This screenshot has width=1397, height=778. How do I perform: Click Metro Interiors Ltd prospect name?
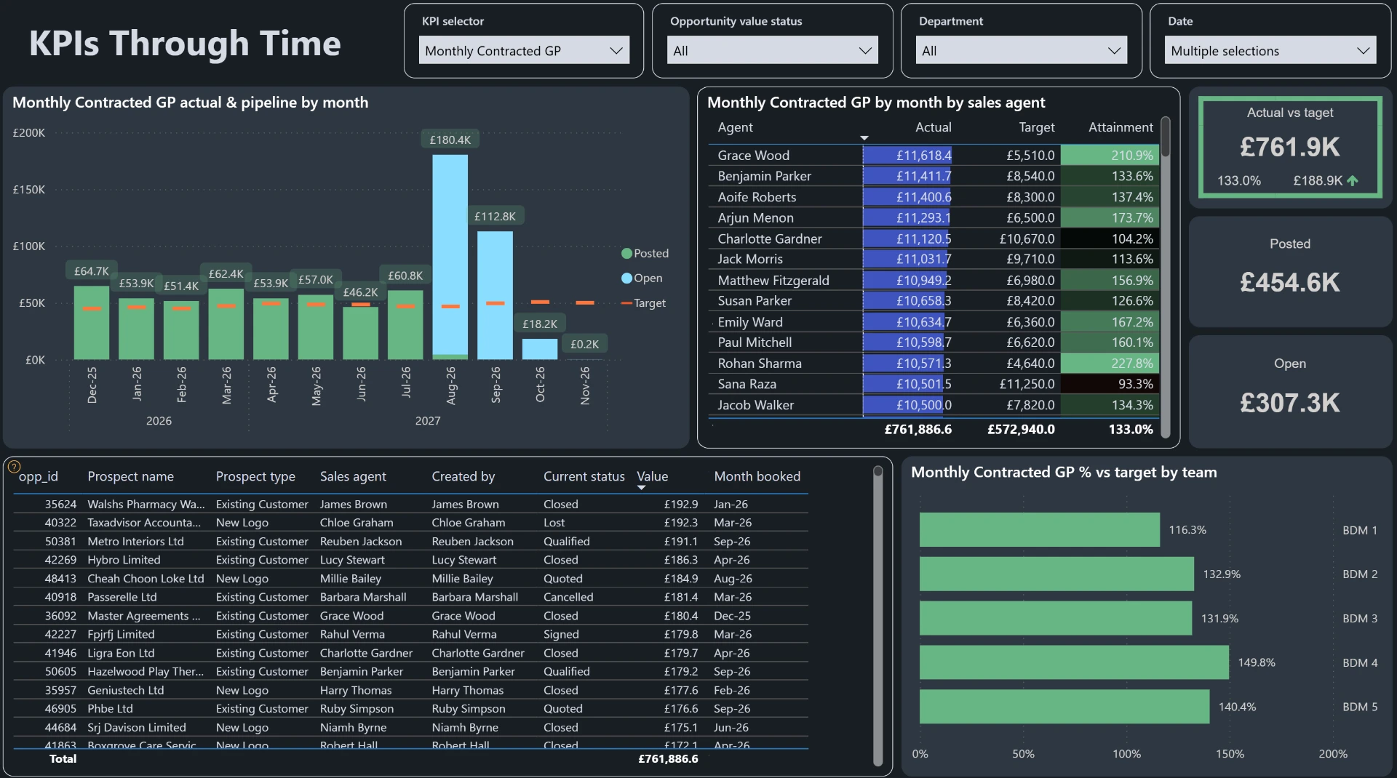(135, 542)
